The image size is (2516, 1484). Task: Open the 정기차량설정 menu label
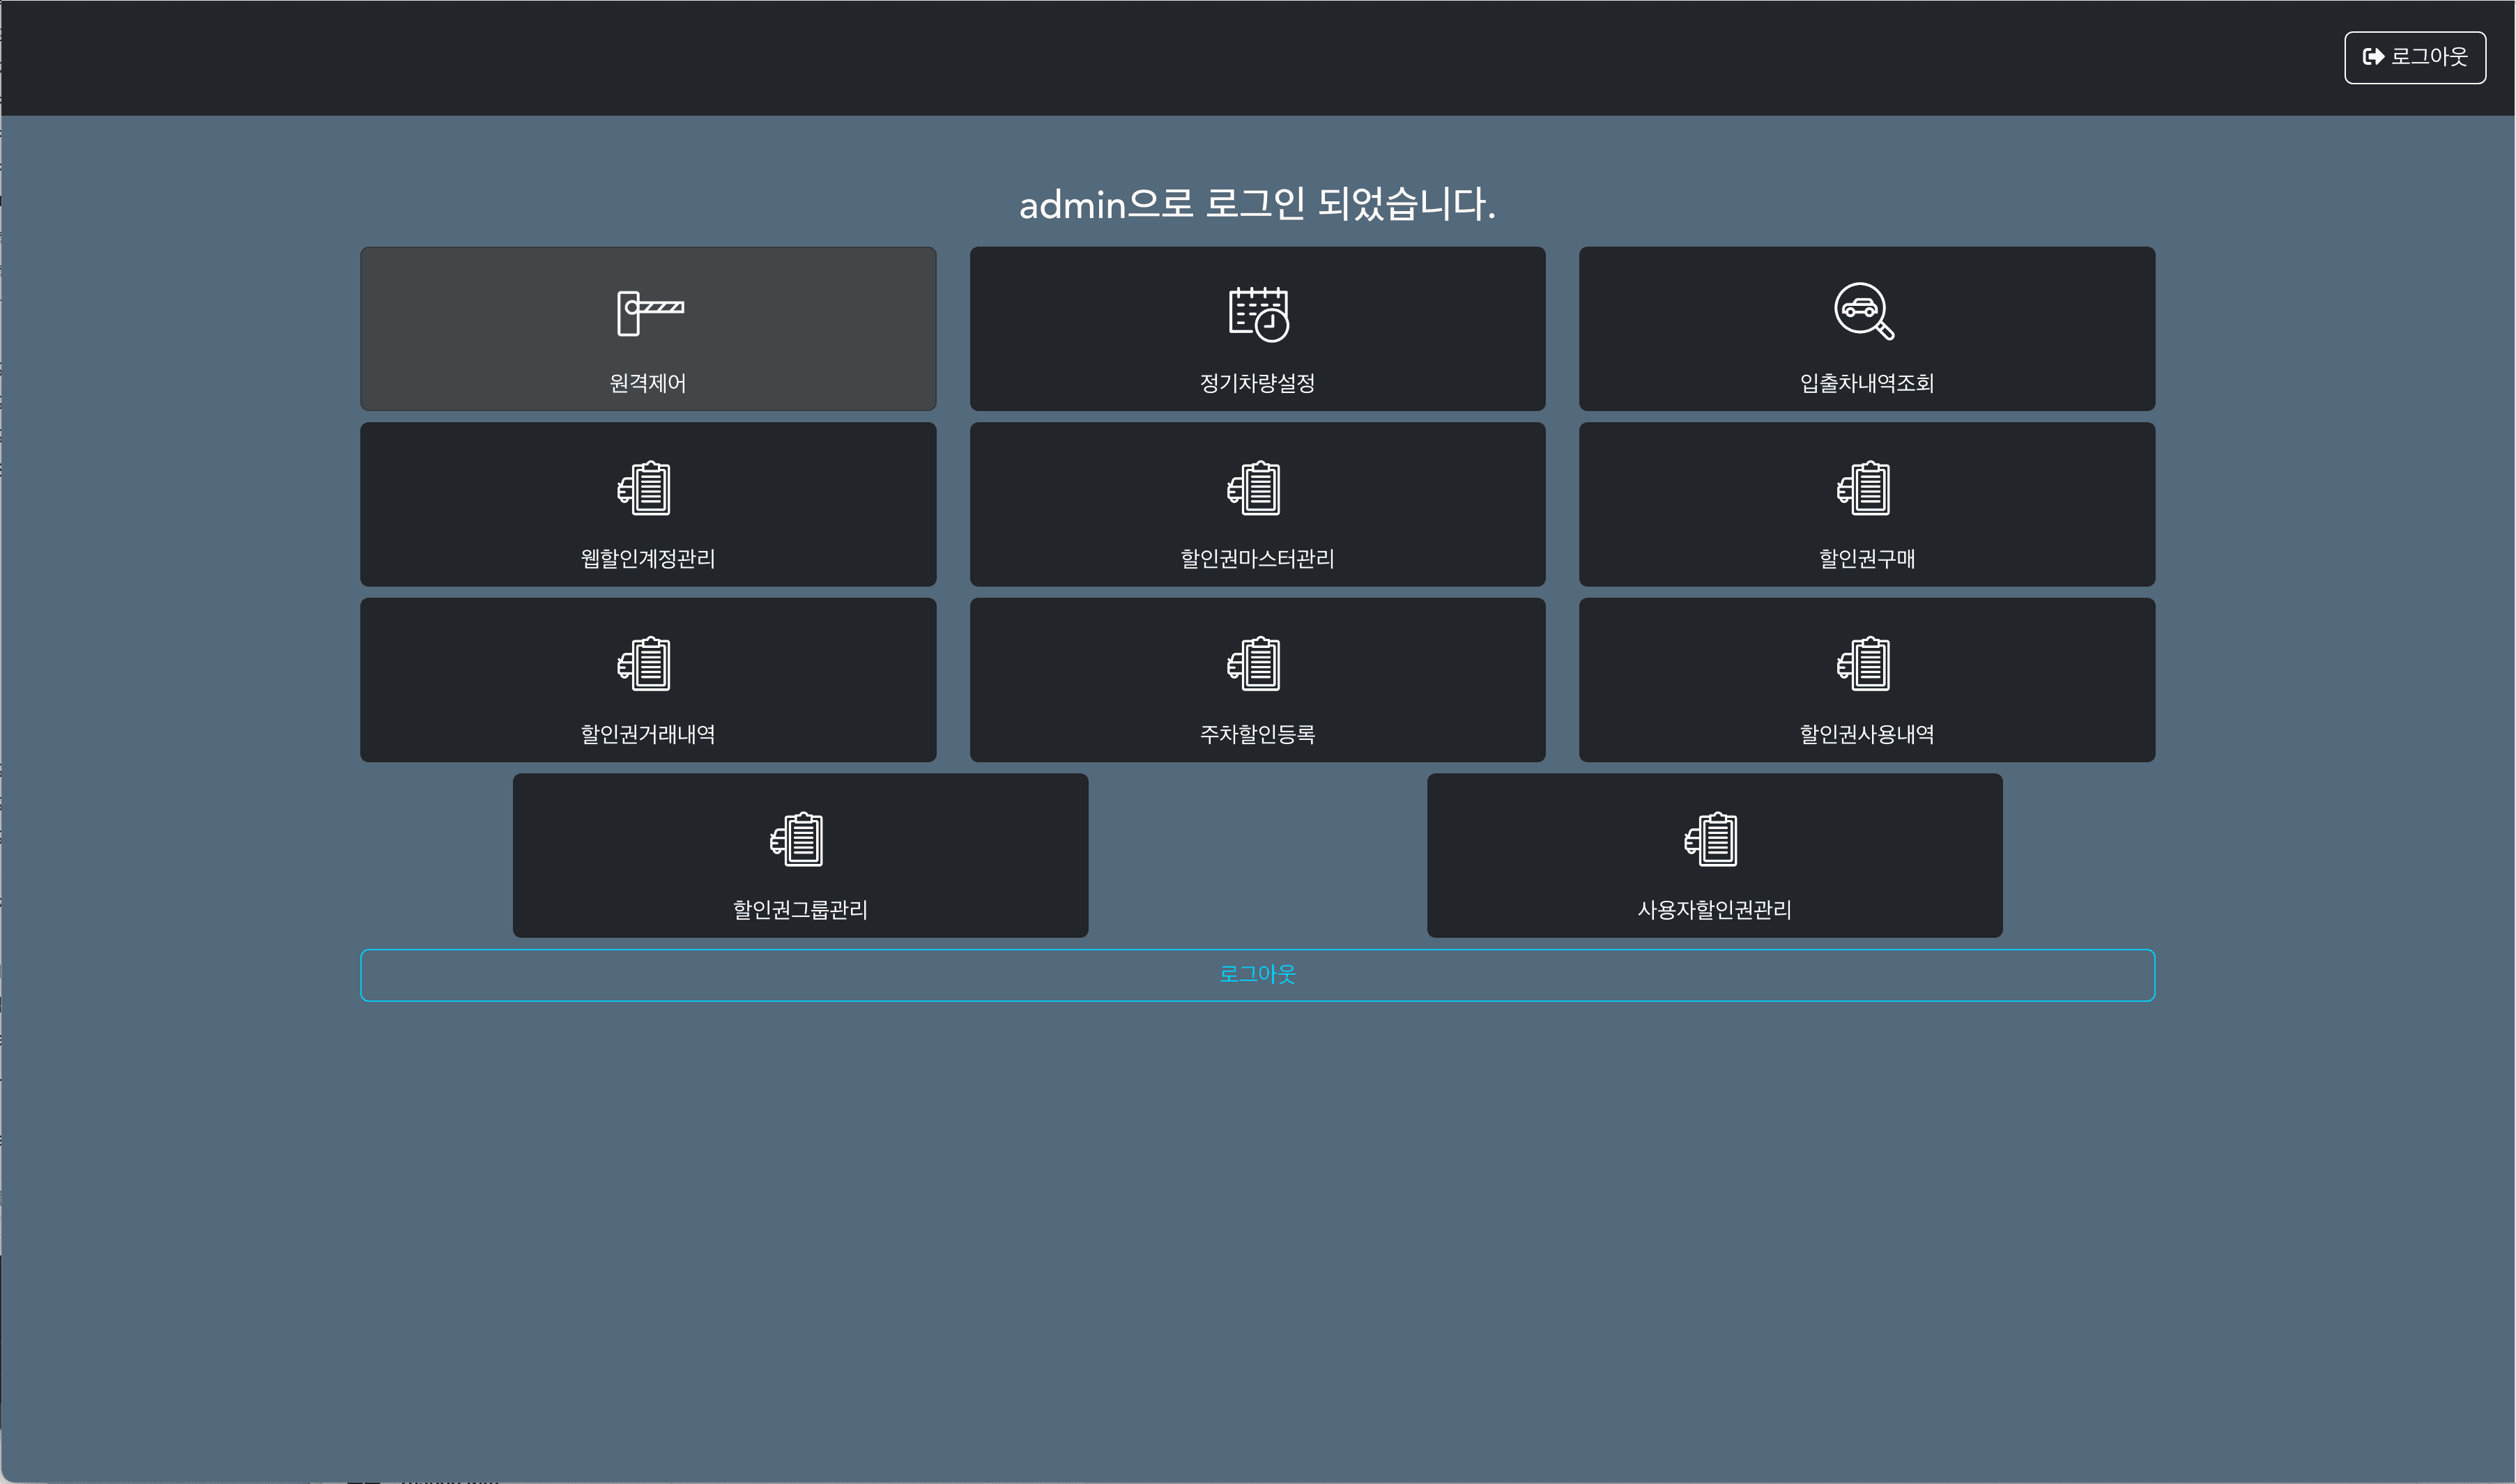pyautogui.click(x=1257, y=383)
